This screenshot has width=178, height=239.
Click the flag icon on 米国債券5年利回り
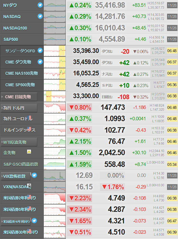[29, 208]
